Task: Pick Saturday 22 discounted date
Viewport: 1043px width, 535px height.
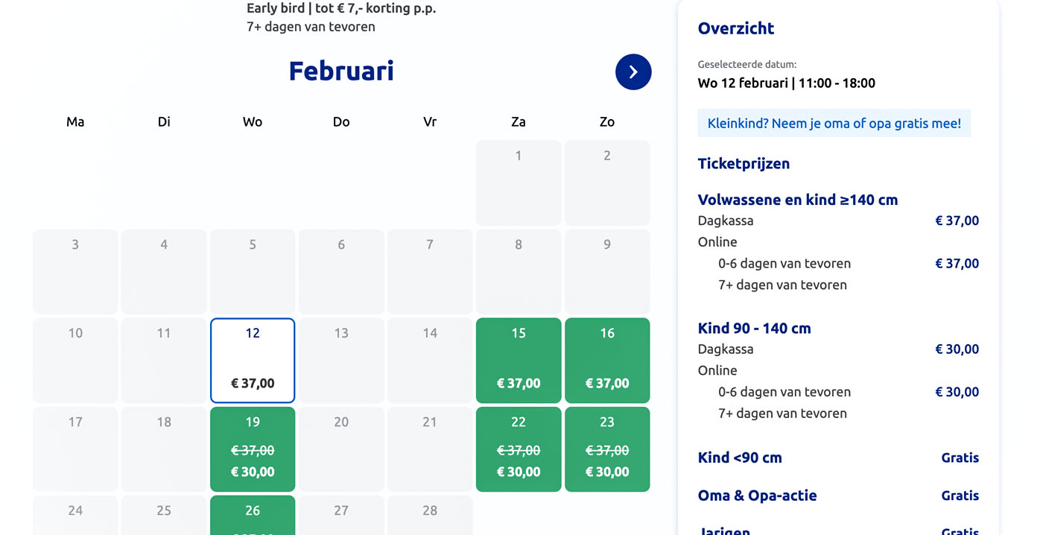Action: pos(519,449)
